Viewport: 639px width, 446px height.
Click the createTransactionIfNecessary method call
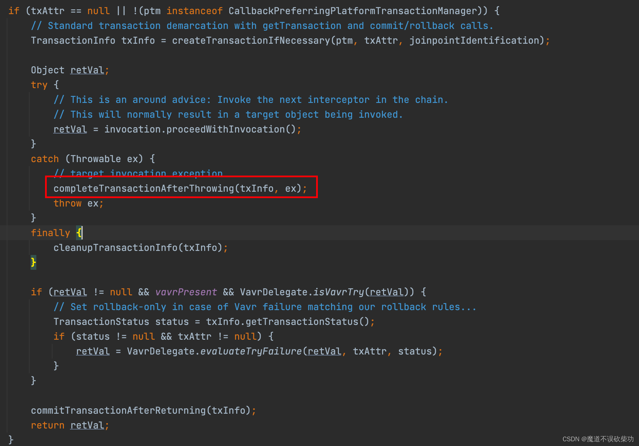251,41
